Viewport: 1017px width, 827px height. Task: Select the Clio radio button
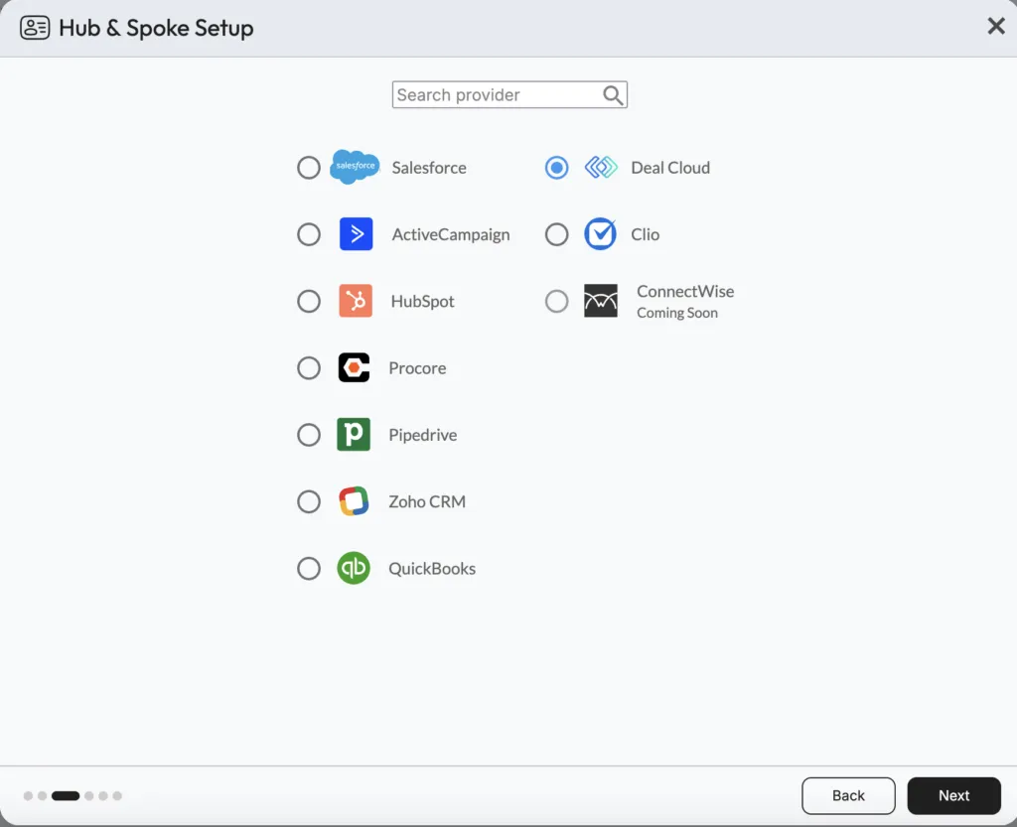556,234
